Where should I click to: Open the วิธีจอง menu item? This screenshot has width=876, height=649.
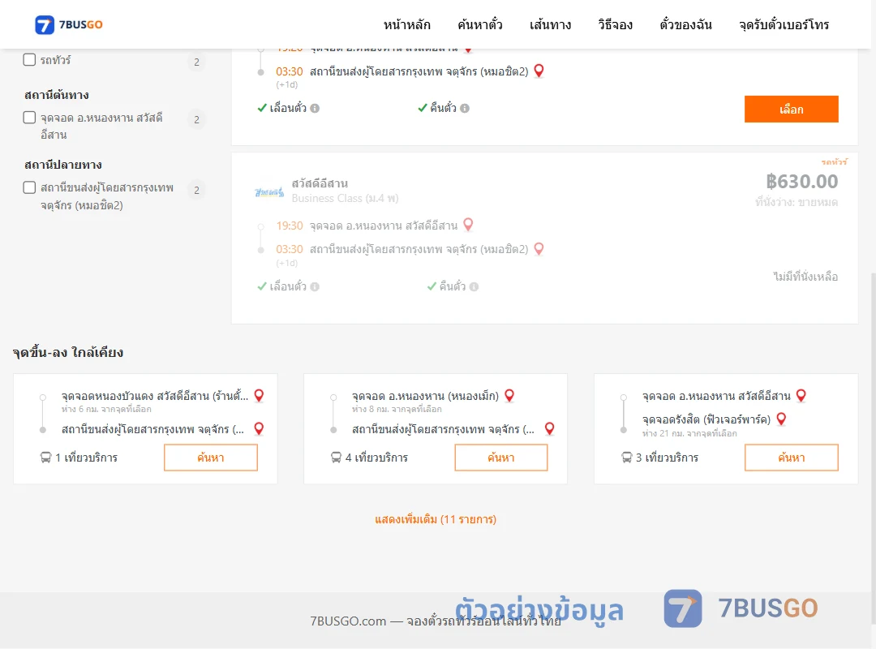click(x=615, y=24)
